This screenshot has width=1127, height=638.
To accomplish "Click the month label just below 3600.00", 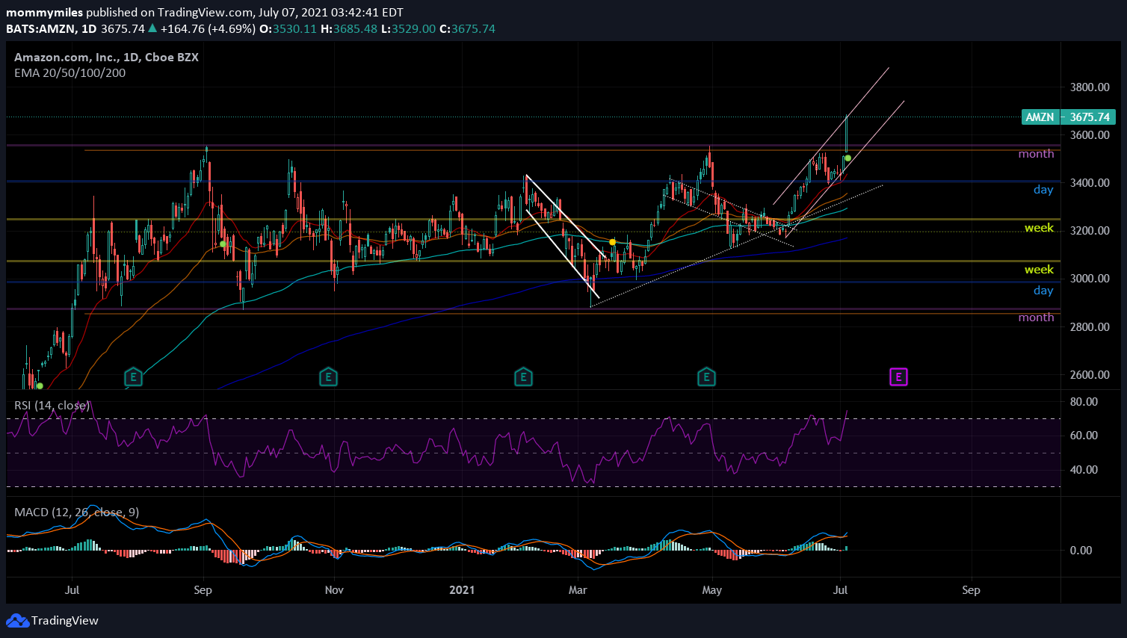I will [x=1036, y=154].
